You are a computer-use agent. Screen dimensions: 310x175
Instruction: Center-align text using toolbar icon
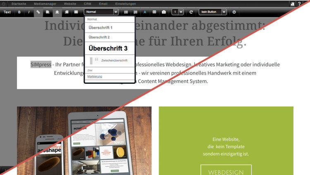pos(57,12)
